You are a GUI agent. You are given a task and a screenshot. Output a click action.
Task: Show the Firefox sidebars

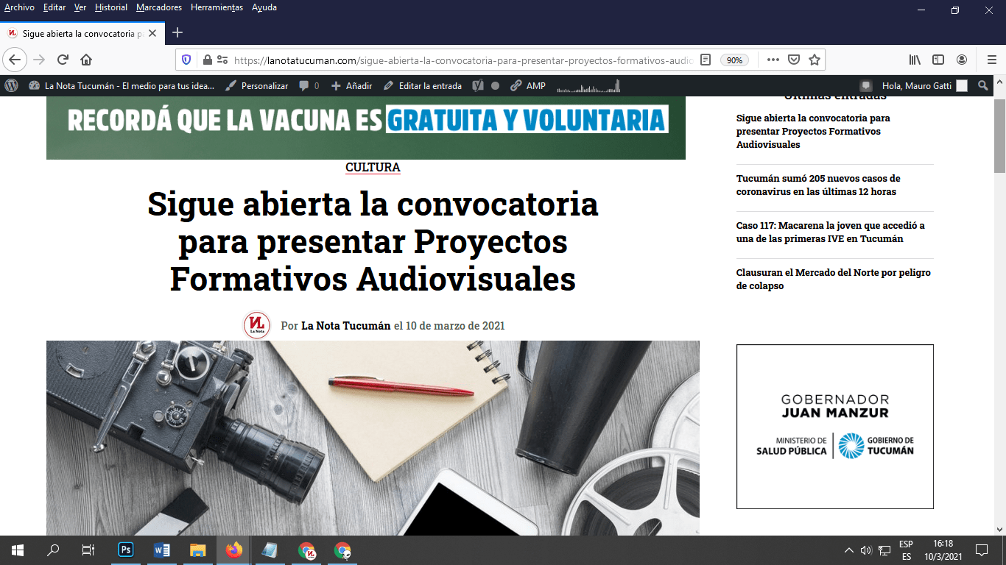[938, 60]
